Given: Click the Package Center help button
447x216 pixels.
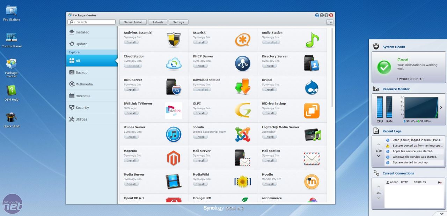Looking at the screenshot, I should pos(317,15).
